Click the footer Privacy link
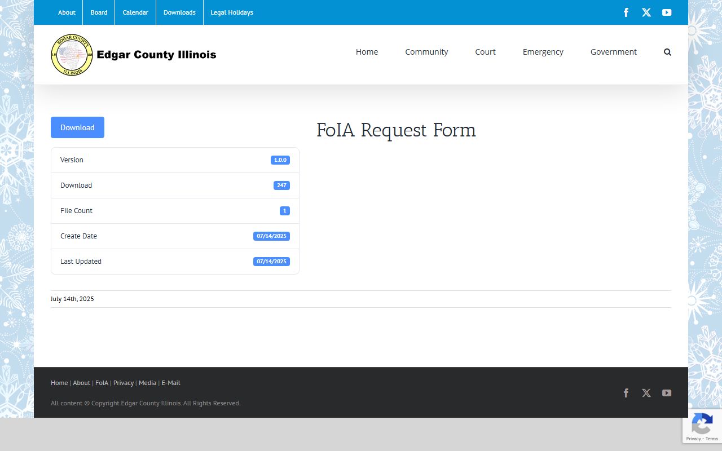The height and width of the screenshot is (451, 722). point(124,383)
